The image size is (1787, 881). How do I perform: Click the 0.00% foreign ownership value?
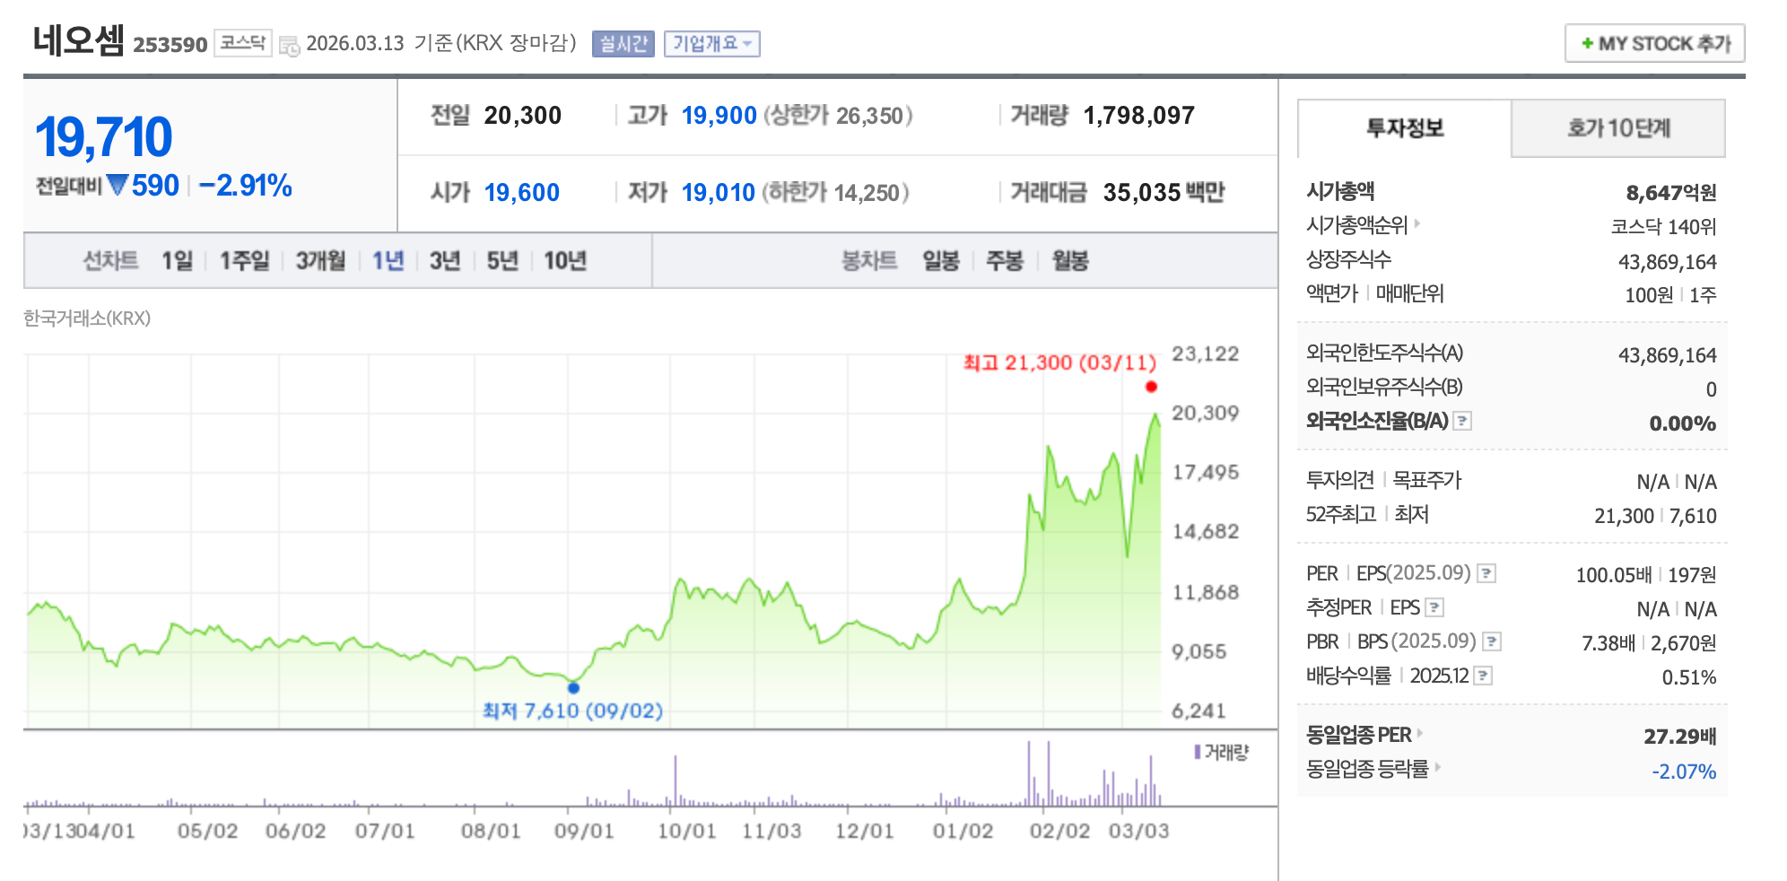point(1683,423)
